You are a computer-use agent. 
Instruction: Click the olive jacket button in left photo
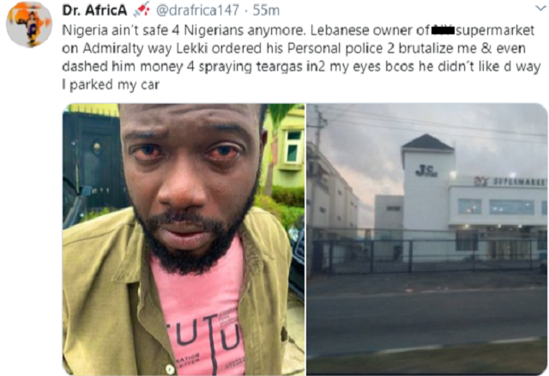170,368
